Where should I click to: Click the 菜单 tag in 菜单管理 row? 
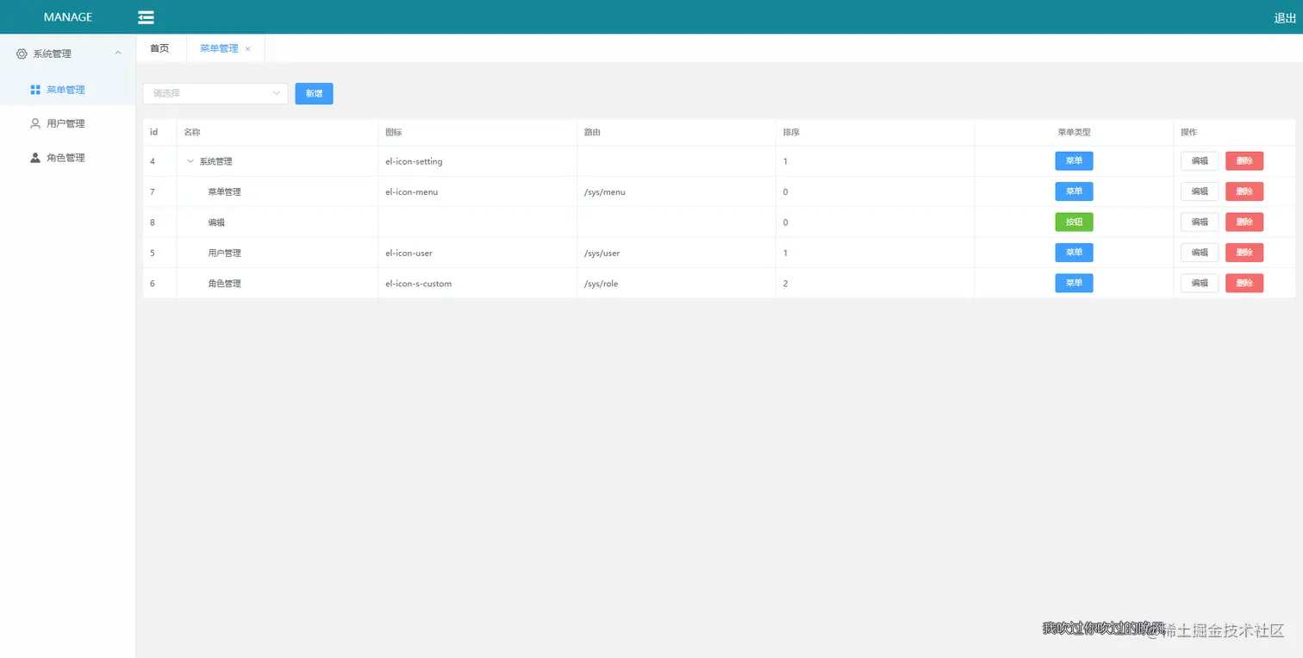click(x=1074, y=191)
